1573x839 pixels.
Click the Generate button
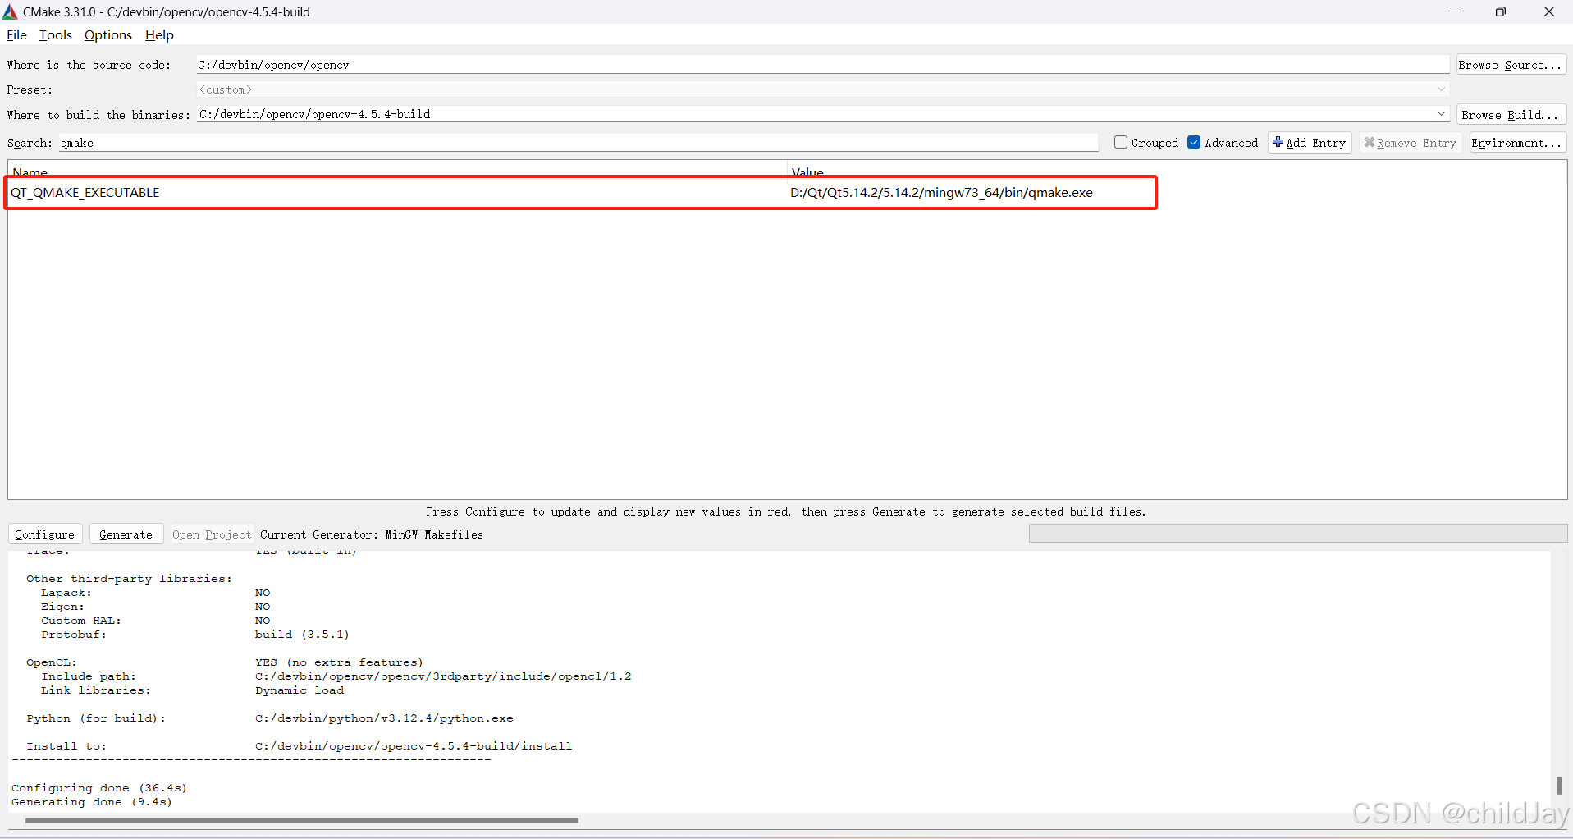(126, 534)
